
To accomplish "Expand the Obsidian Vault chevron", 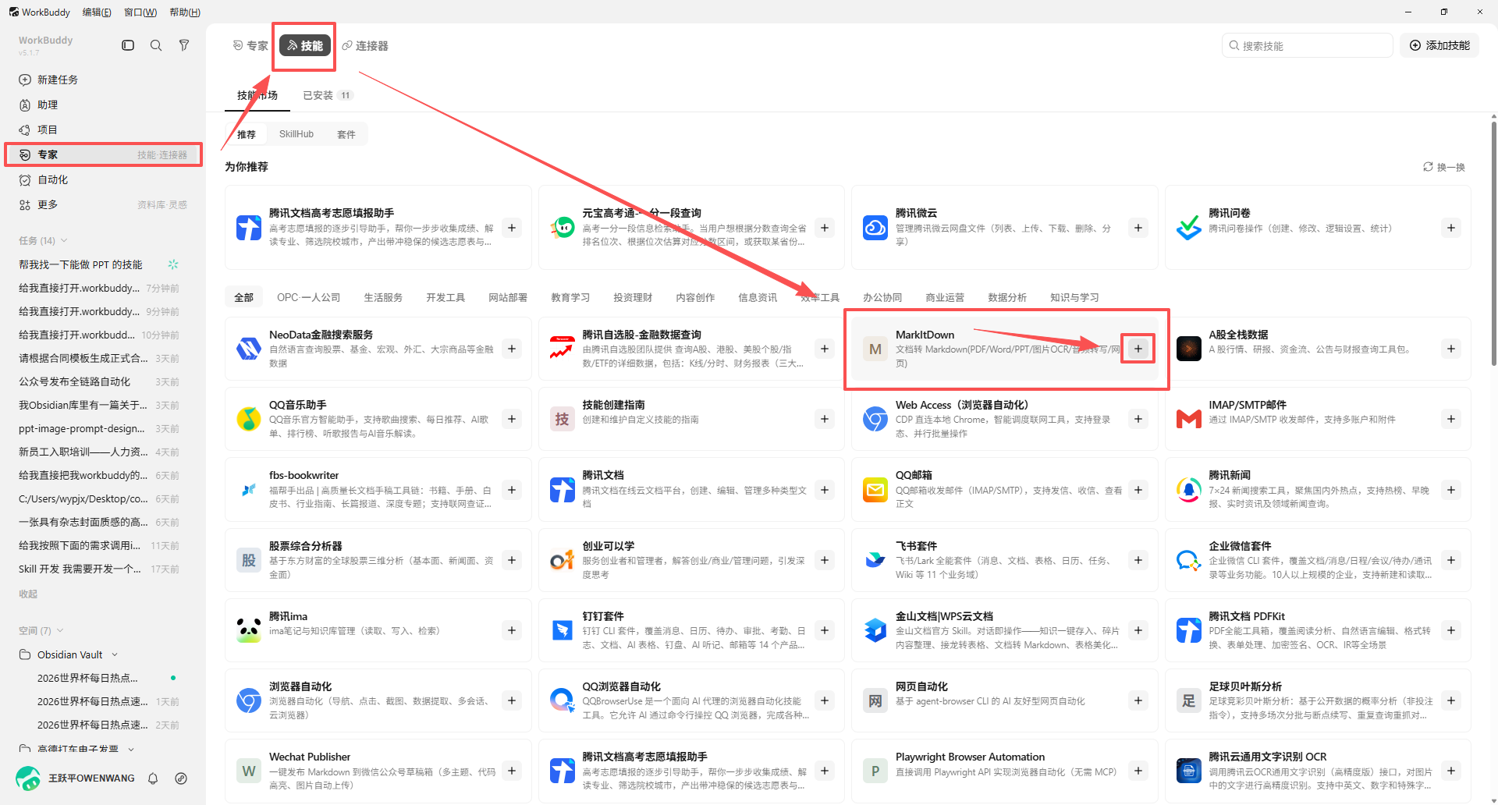I will pos(115,654).
